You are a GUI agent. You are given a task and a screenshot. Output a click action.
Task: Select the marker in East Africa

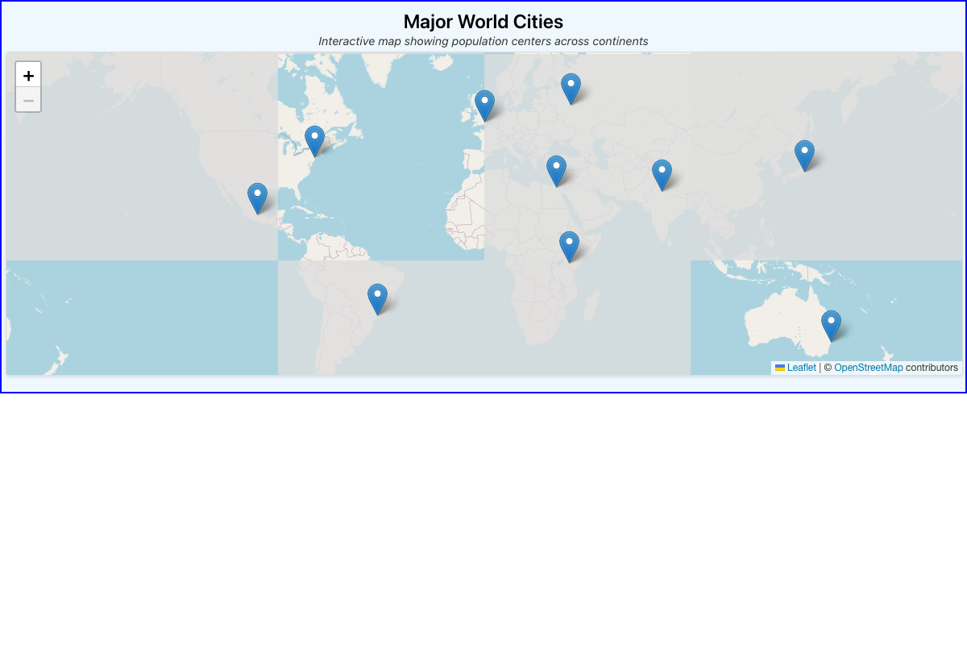pyautogui.click(x=569, y=246)
